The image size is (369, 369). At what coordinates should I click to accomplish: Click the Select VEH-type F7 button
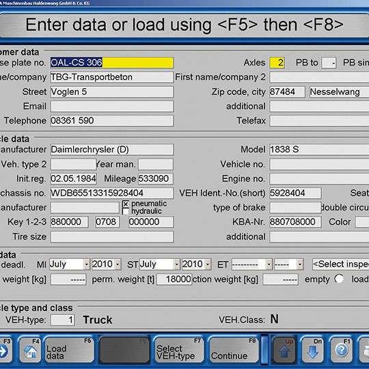pyautogui.click(x=178, y=350)
